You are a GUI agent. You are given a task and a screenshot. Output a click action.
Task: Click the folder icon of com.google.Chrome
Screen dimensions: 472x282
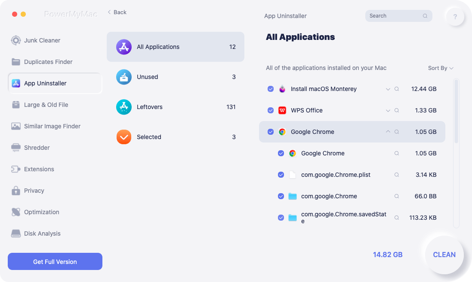point(292,196)
